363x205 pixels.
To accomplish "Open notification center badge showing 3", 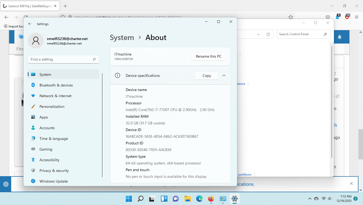I will (356, 199).
